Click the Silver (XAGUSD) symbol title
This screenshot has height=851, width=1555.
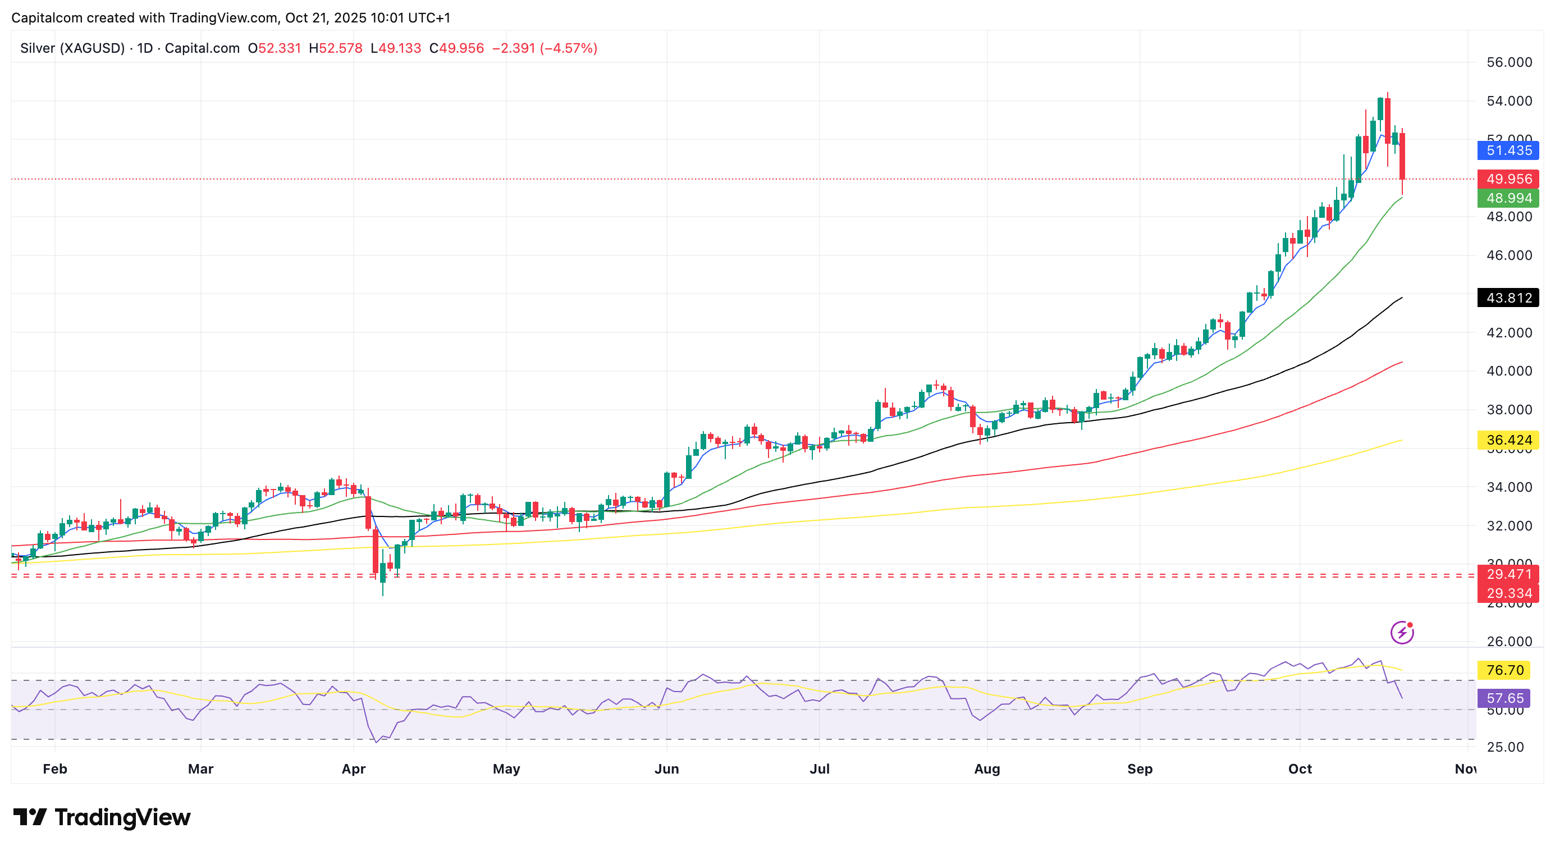click(72, 48)
